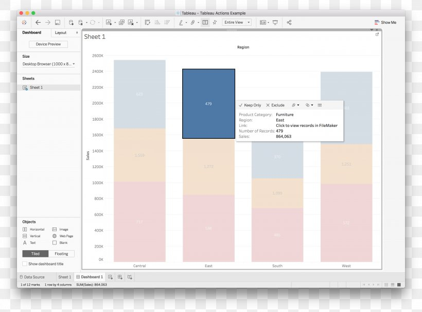Click the New Story tab icon at bottom

130,277
